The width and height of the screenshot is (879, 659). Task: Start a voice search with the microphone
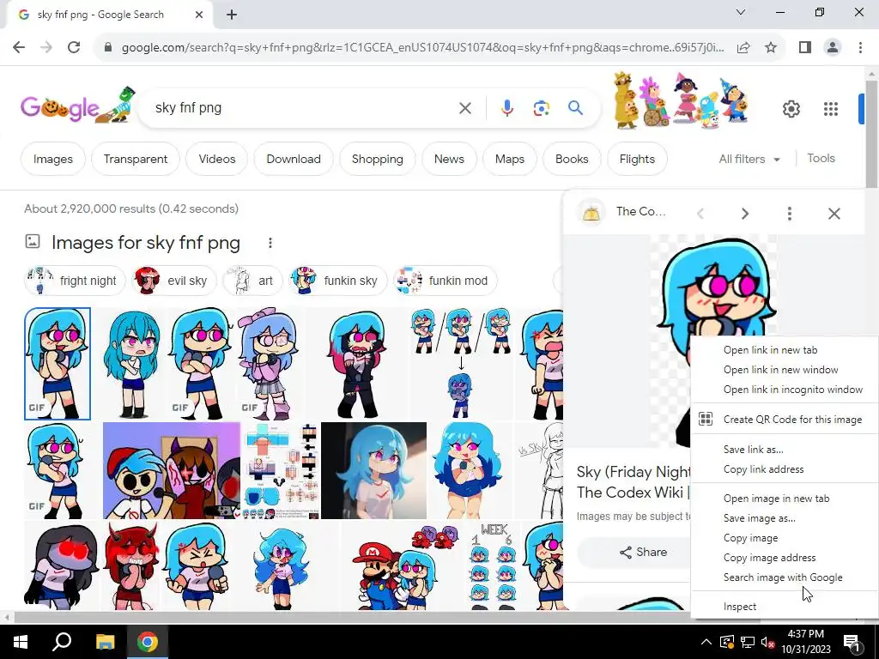click(506, 107)
